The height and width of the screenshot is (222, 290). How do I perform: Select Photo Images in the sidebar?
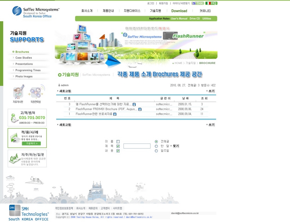(24, 76)
